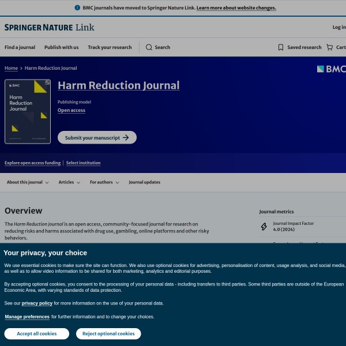
Task: Open the privacy policy link
Action: (x=37, y=303)
